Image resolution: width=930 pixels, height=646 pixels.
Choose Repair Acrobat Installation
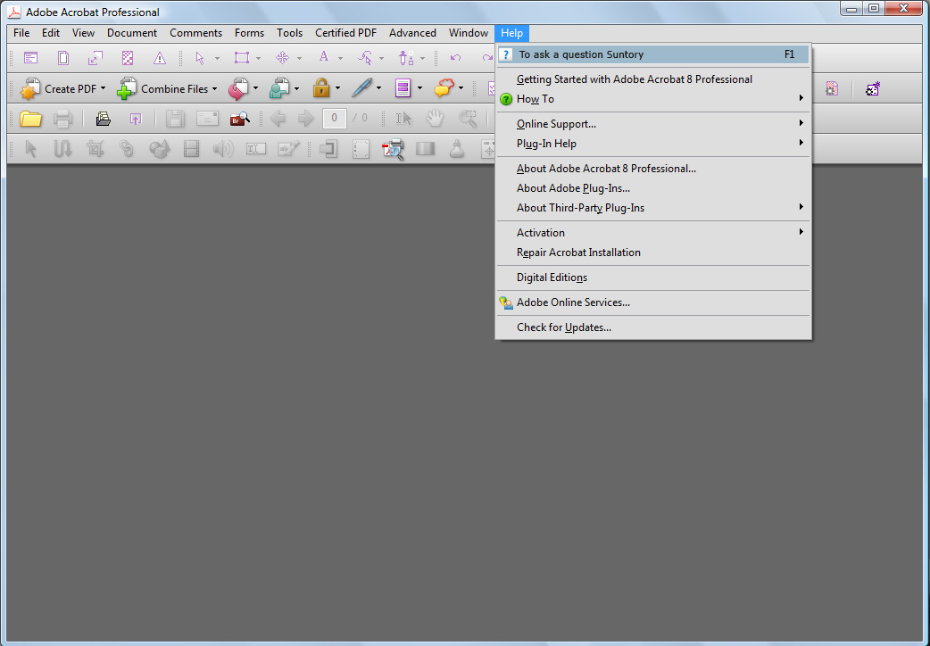click(653, 253)
